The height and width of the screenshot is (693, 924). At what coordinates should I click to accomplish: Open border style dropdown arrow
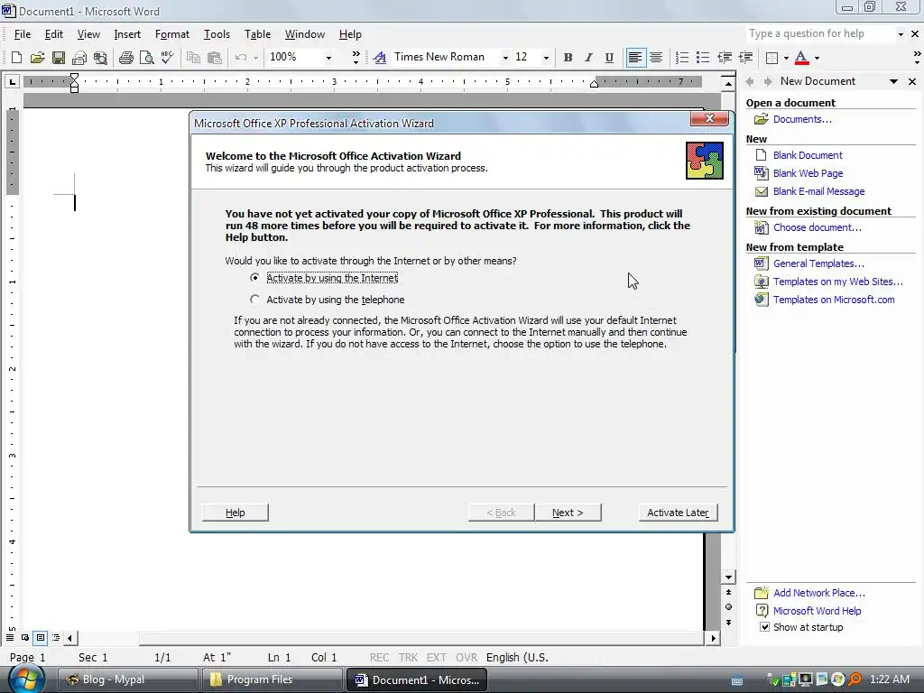point(786,57)
